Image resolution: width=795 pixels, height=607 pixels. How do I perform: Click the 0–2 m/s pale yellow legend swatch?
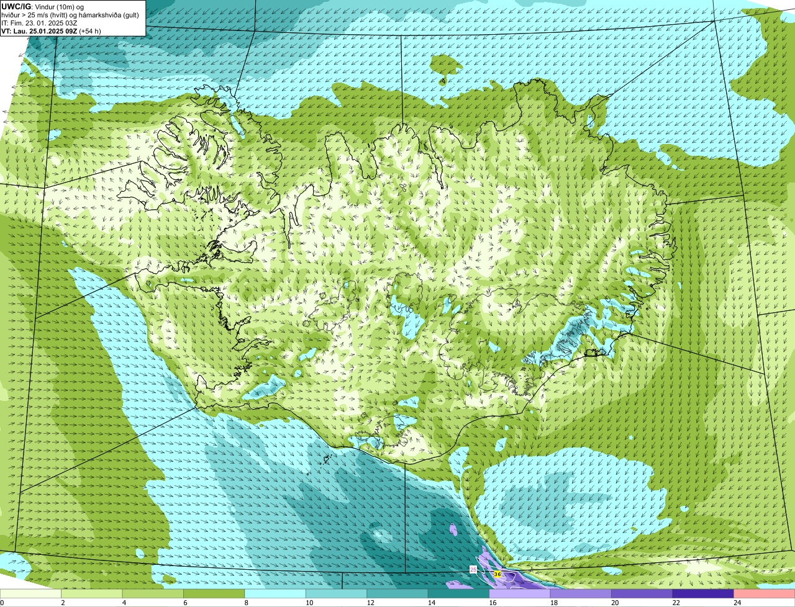30,594
